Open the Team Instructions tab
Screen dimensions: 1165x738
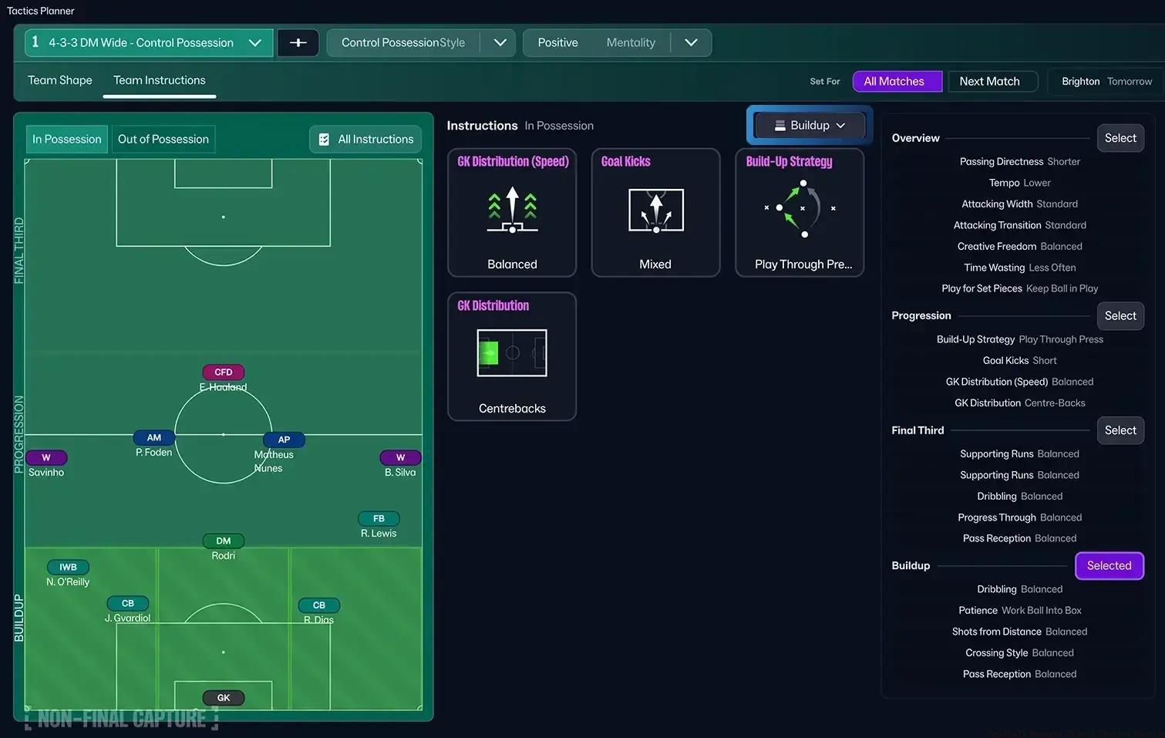point(160,80)
